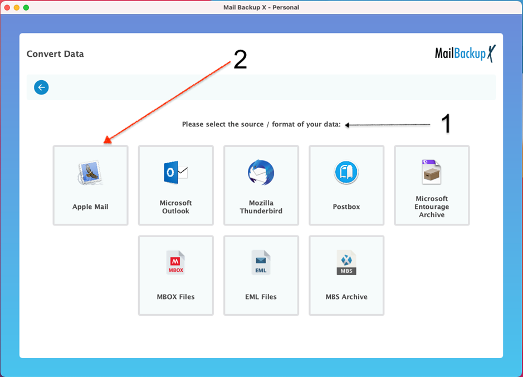Click the 'EML Files' label

tap(261, 297)
